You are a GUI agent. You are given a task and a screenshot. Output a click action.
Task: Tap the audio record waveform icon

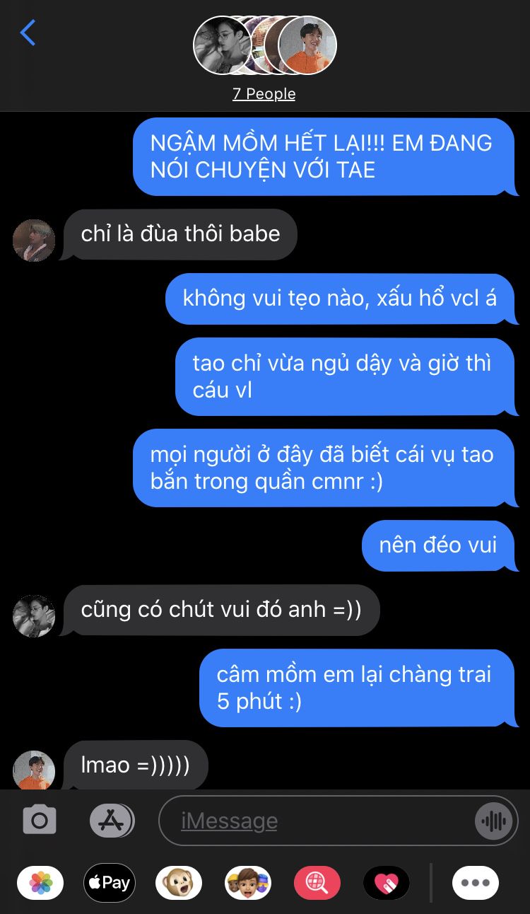493,821
